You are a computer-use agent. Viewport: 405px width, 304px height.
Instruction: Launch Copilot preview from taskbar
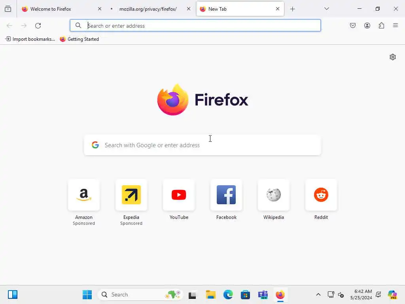392,294
